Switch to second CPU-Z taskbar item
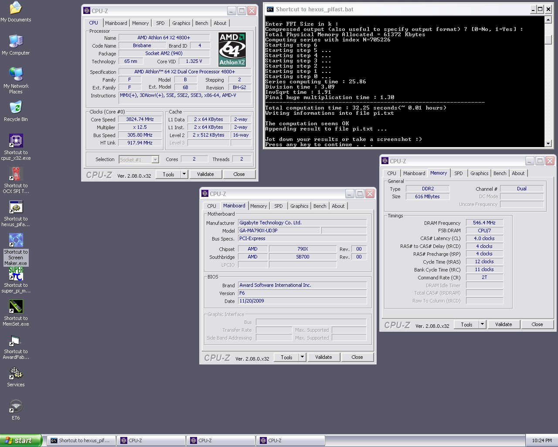 [221, 440]
